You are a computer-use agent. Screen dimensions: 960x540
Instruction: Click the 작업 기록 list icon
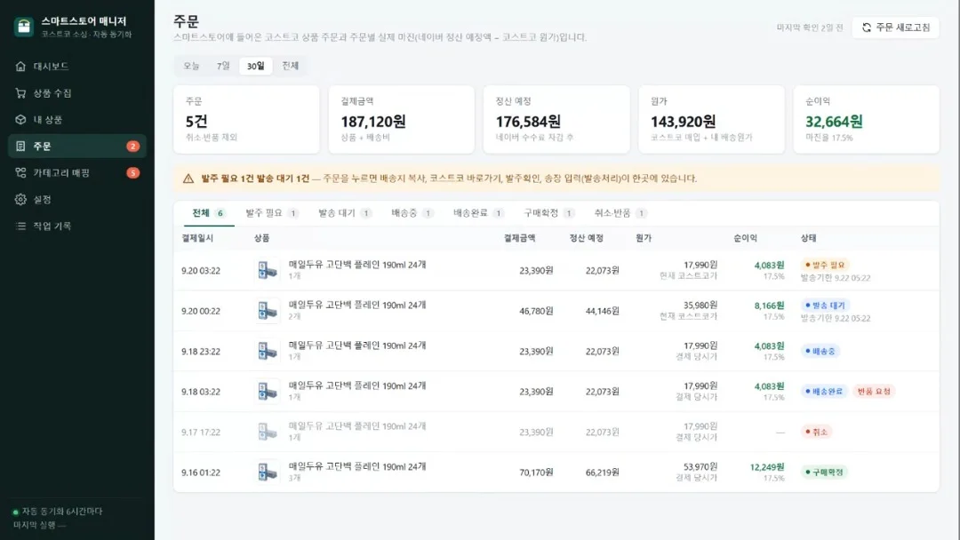click(20, 226)
